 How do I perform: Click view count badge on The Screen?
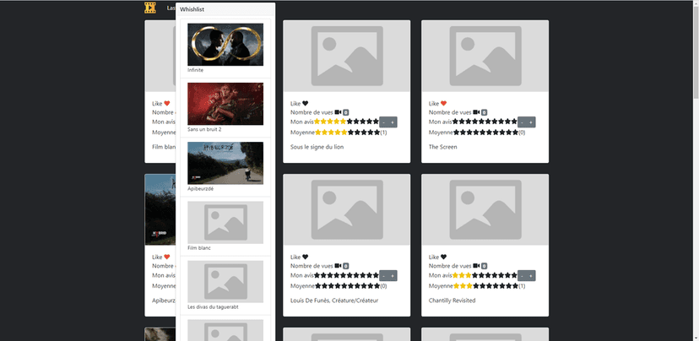pyautogui.click(x=484, y=113)
